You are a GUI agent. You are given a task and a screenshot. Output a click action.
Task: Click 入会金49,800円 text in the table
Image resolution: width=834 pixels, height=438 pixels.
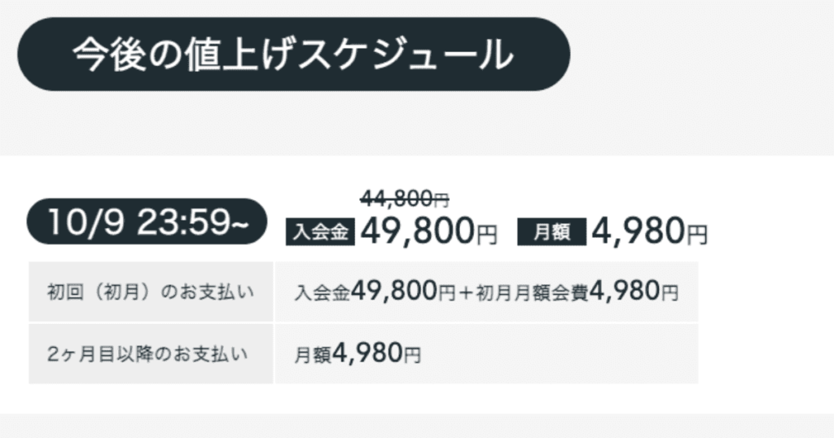pyautogui.click(x=375, y=291)
